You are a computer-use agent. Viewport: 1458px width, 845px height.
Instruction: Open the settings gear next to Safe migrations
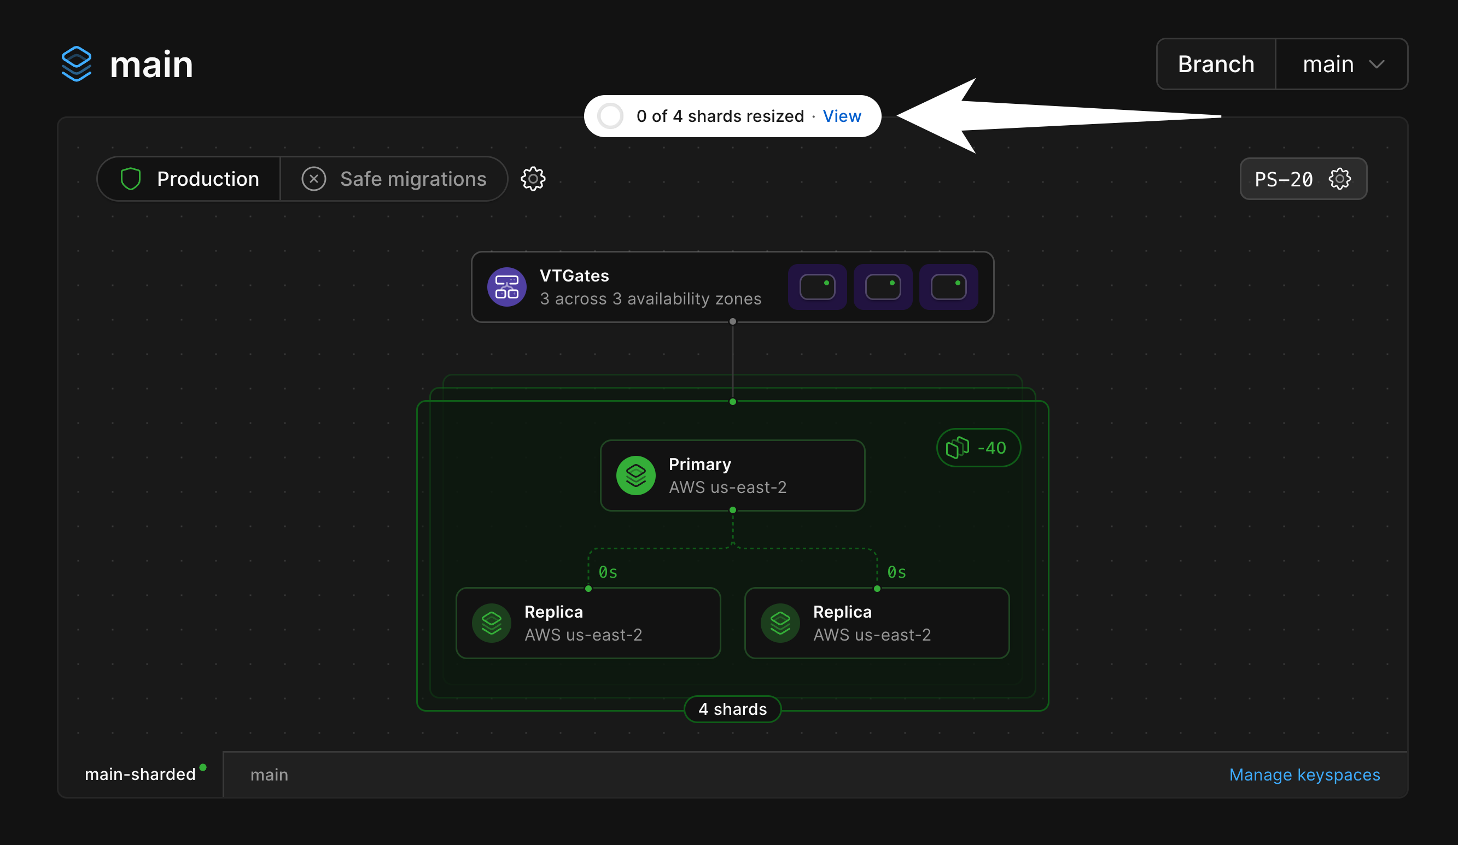tap(532, 179)
